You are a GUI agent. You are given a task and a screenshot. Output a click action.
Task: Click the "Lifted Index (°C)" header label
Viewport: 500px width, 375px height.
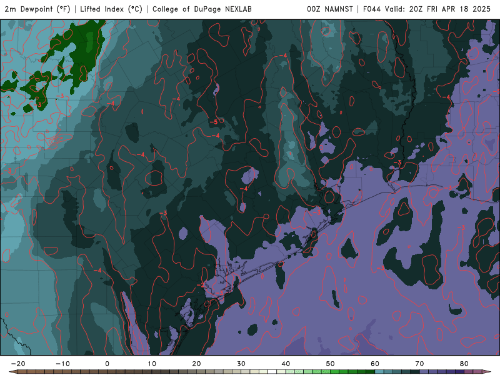[111, 9]
